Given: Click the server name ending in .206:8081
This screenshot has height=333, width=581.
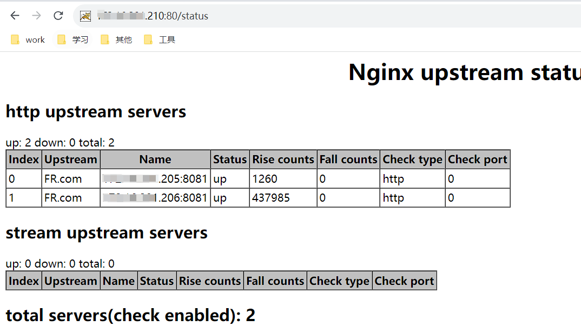Looking at the screenshot, I should 155,198.
